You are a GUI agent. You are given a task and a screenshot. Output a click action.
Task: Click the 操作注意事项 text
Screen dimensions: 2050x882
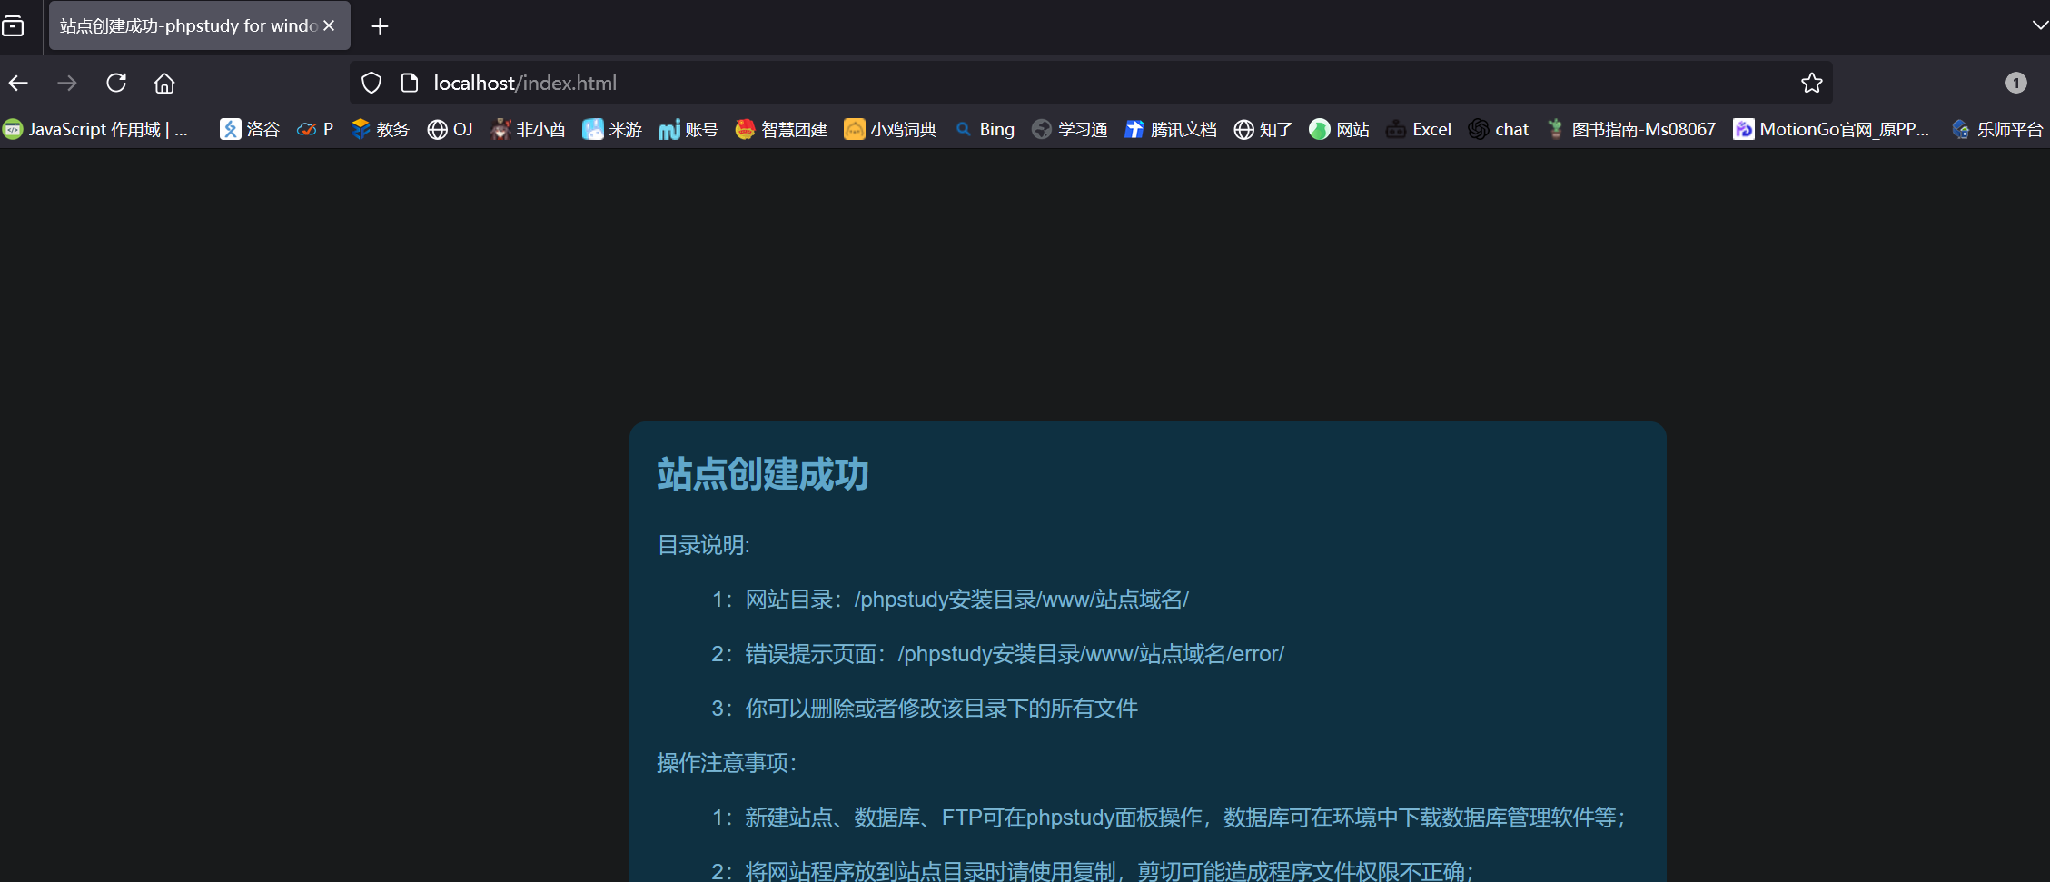pos(727,763)
